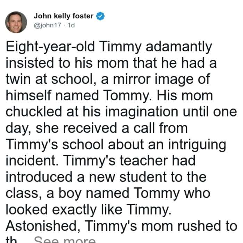Click the phrase mom rushed to
Viewport: 243px width, 243px height.
point(189,226)
